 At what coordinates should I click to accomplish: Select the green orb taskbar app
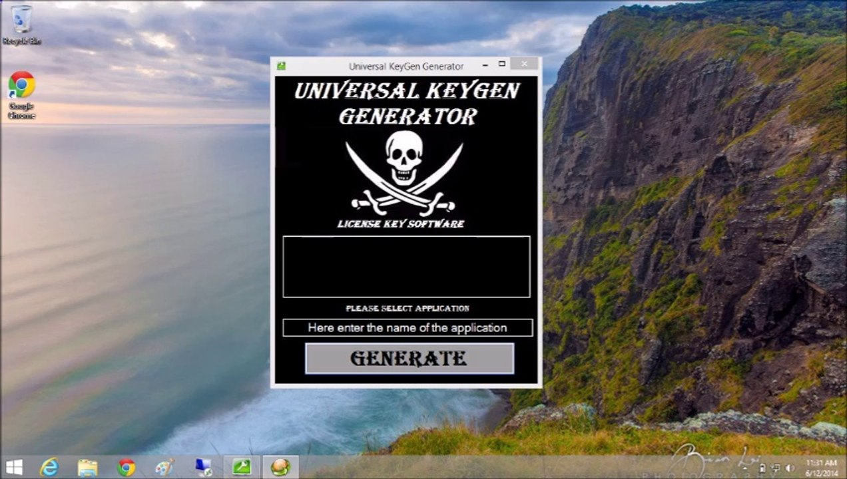tap(280, 468)
